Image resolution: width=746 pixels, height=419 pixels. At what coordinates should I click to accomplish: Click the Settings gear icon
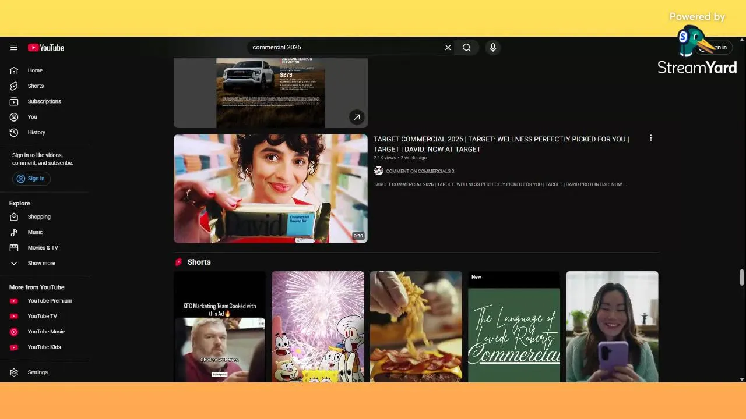click(14, 372)
